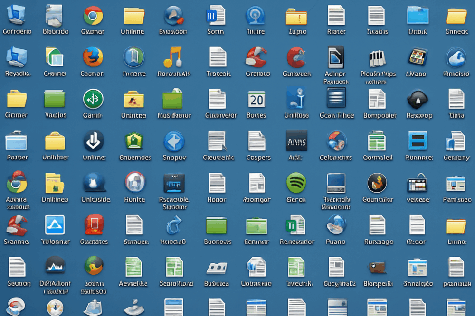Click the document icon labeled Sortn

tap(216, 15)
